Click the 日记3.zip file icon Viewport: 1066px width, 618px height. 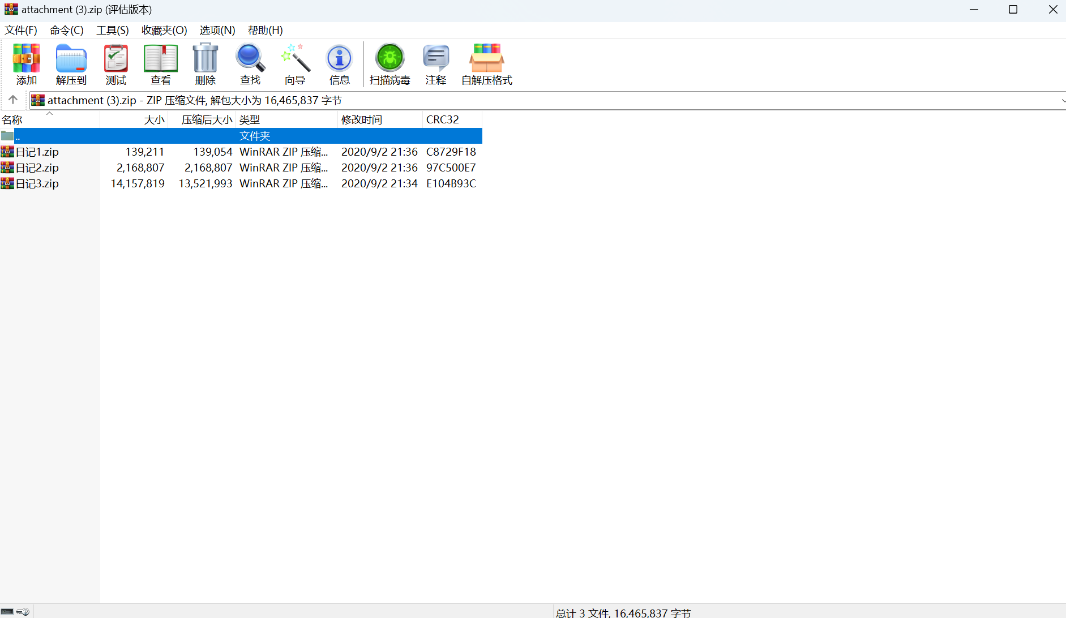click(7, 183)
